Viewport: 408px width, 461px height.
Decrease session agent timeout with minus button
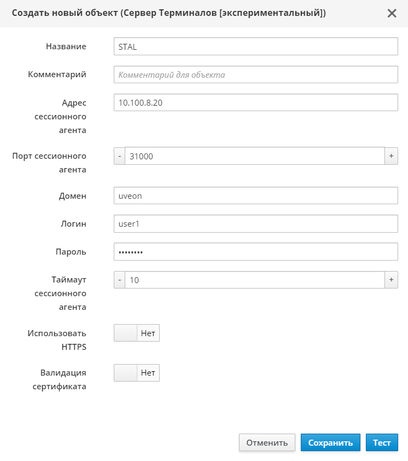tap(119, 280)
